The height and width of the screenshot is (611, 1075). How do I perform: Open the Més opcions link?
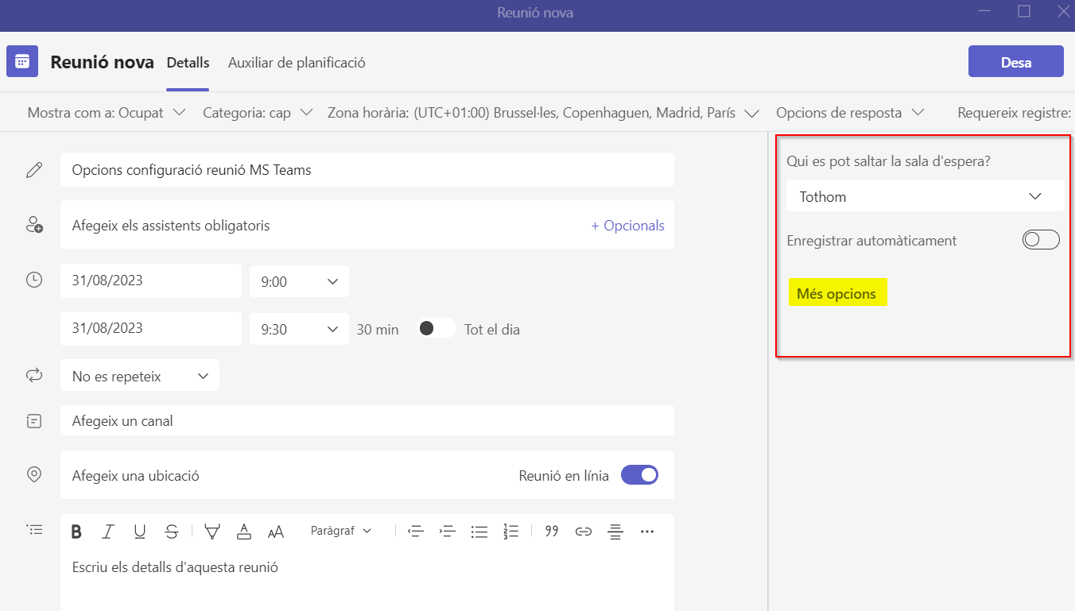pyautogui.click(x=836, y=293)
